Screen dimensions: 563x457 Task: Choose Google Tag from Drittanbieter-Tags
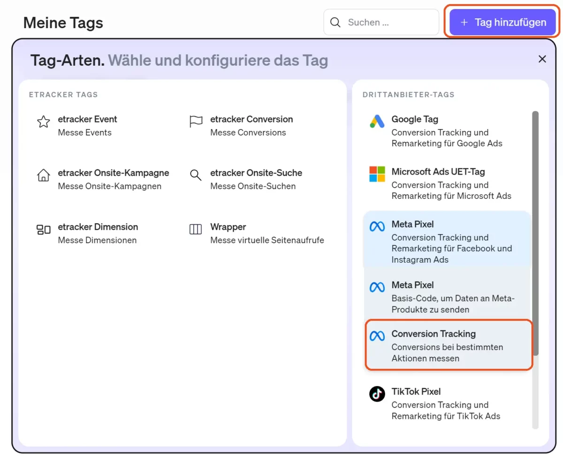click(448, 131)
